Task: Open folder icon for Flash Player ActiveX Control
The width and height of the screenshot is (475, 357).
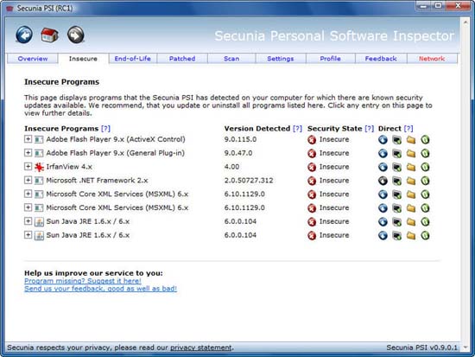Action: [411, 139]
